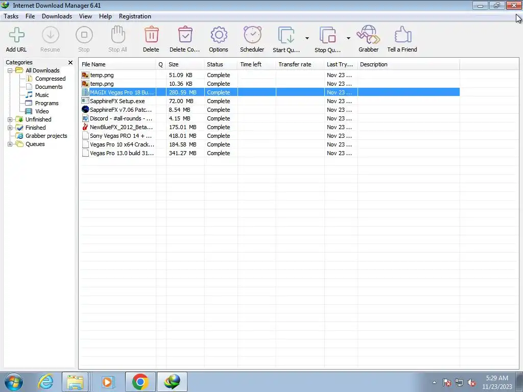523x392 pixels.
Task: Expand the Unfinished category node
Action: coord(10,119)
